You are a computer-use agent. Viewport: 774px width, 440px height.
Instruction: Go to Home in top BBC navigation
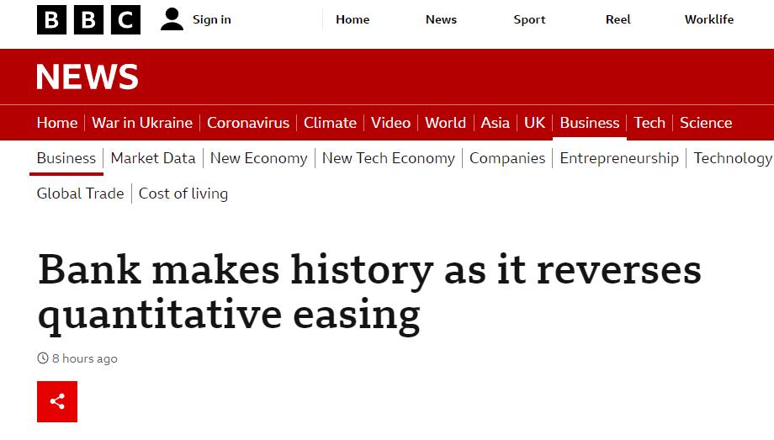tap(353, 19)
